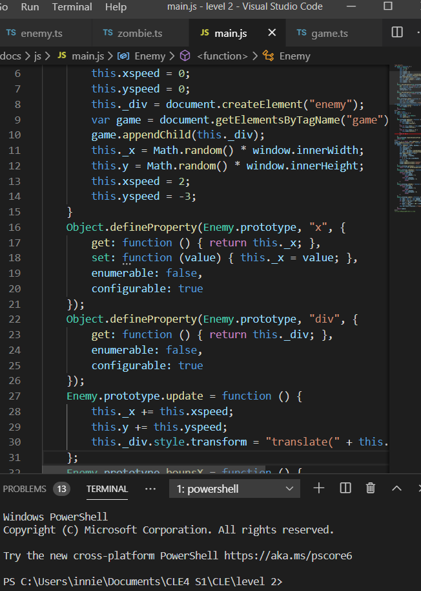The width and height of the screenshot is (421, 591).
Task: Click line number 27 in gutter
Action: coord(14,396)
